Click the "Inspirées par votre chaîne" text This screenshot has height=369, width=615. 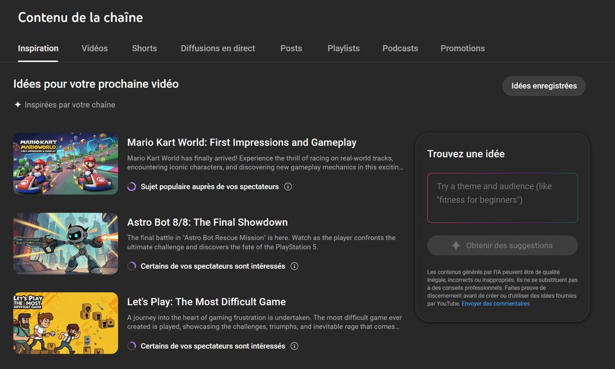[x=70, y=104]
